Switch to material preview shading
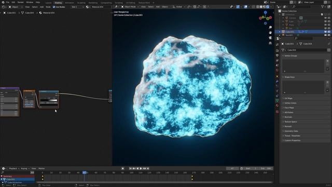Viewport: 332px width, 187px height. 265,7
